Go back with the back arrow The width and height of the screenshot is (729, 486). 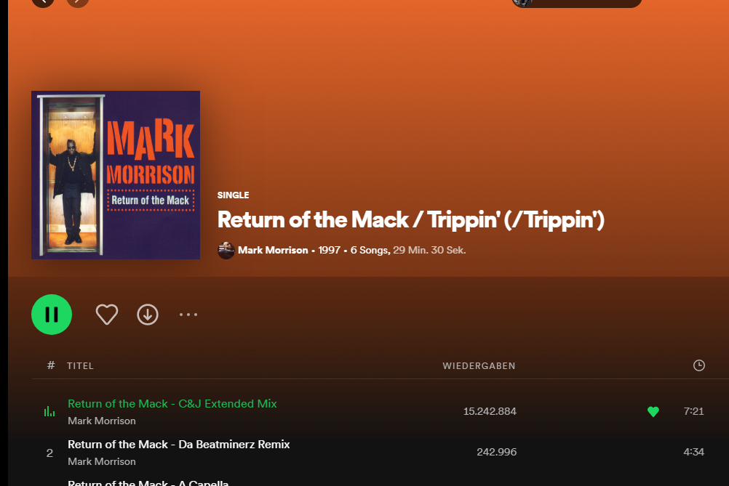(x=43, y=2)
